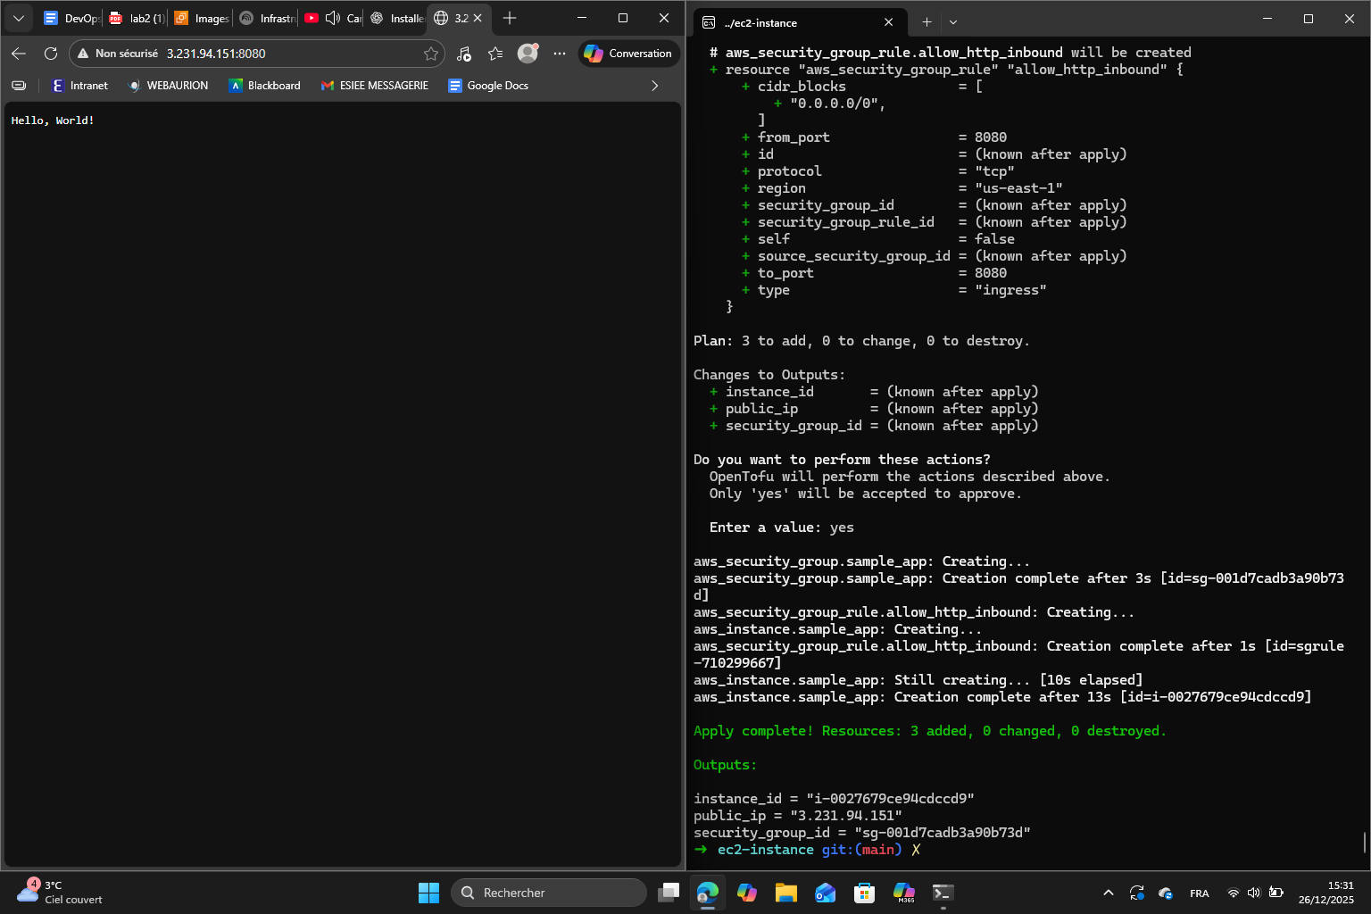1371x914 pixels.
Task: Show more favorites with the chevron
Action: coord(654,86)
